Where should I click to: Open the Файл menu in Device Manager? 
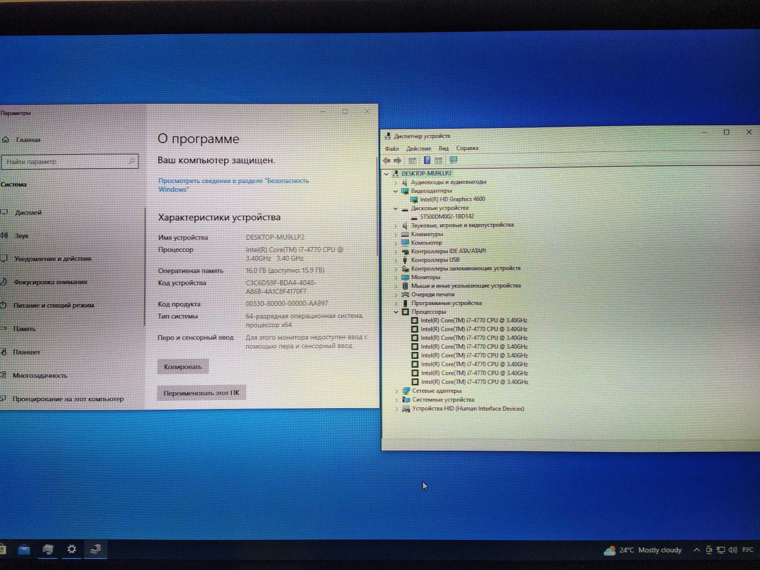point(392,149)
